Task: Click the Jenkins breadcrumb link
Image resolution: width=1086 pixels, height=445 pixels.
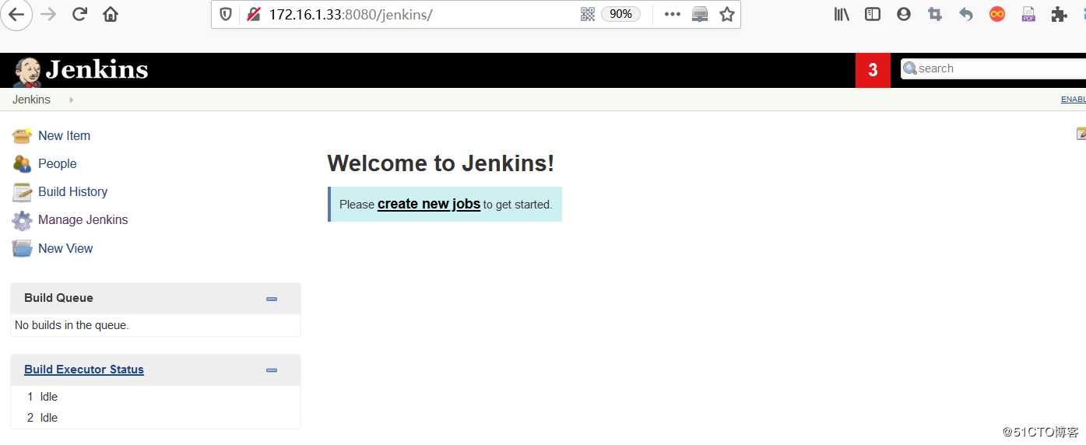Action: (x=31, y=100)
